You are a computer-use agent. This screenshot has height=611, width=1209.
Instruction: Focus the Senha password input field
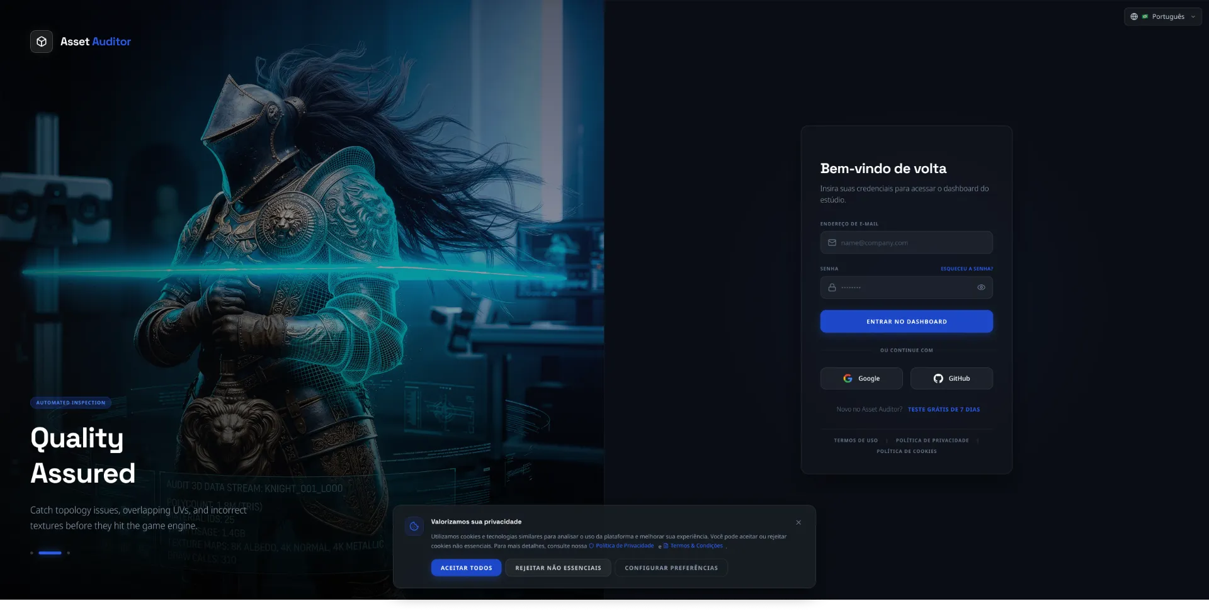[x=906, y=288]
